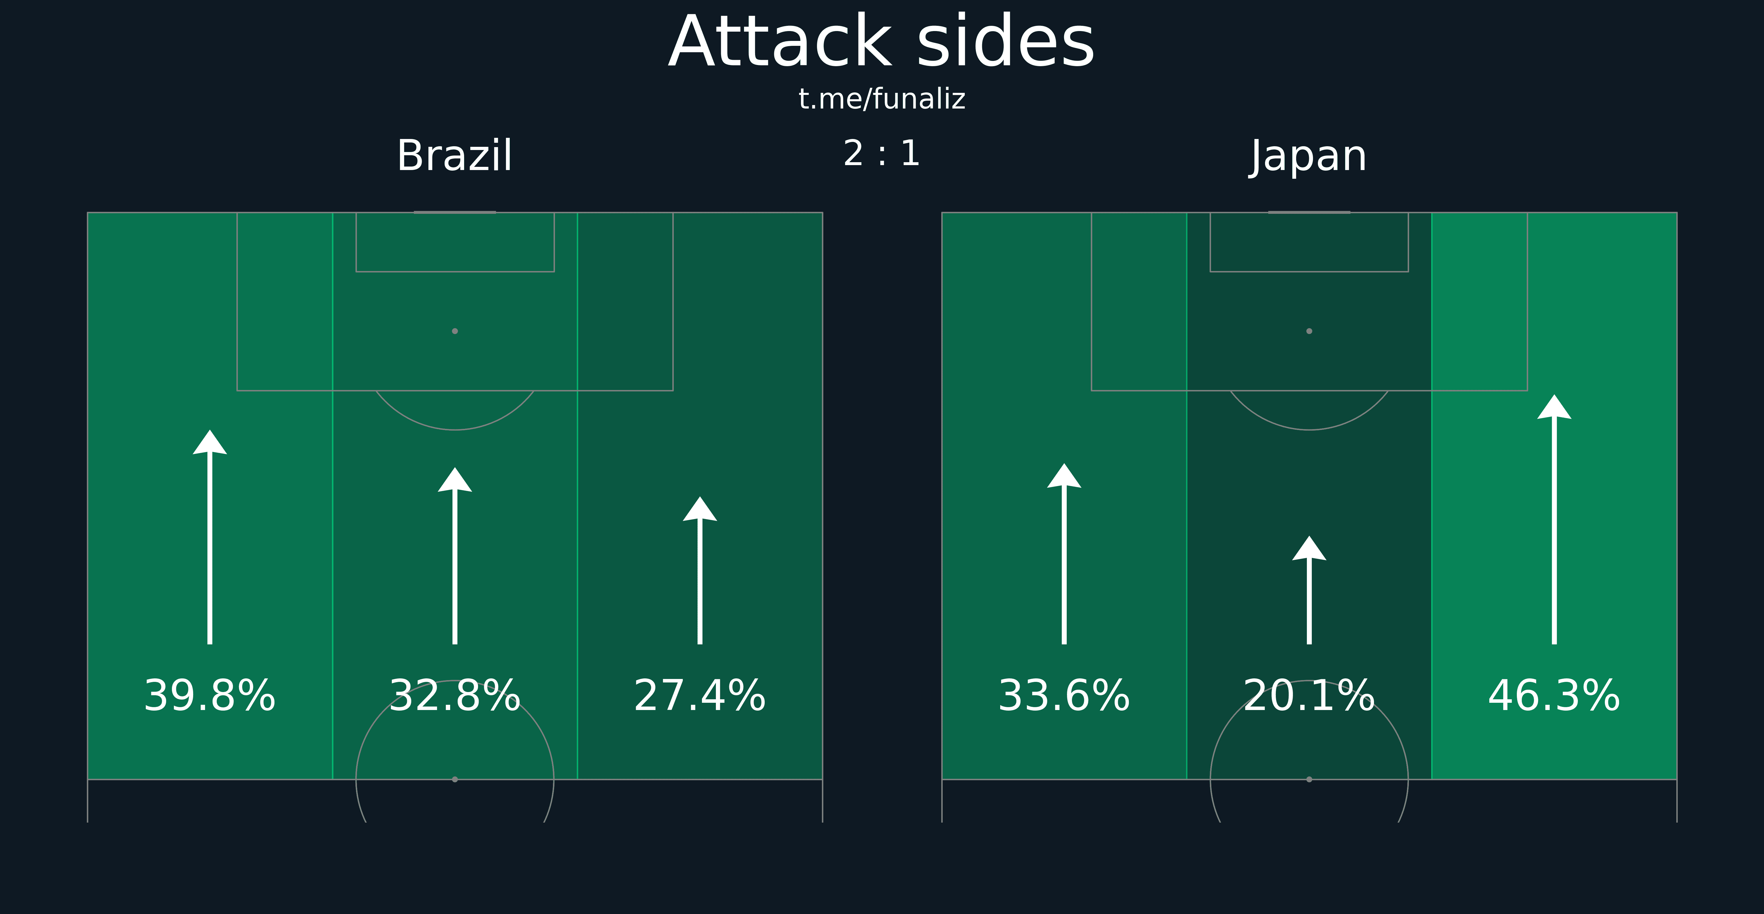Viewport: 1764px width, 914px height.
Task: Click the Brazil pitch penalty spot
Action: pos(455,331)
